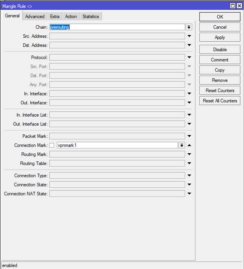Click the Connection Mark vpnmark1 field

tap(117, 145)
